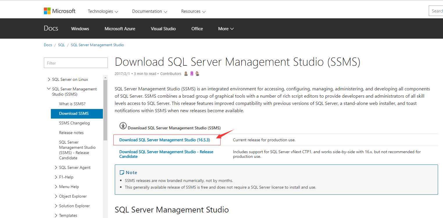Download SSMS Release Candidate link

pos(166,154)
